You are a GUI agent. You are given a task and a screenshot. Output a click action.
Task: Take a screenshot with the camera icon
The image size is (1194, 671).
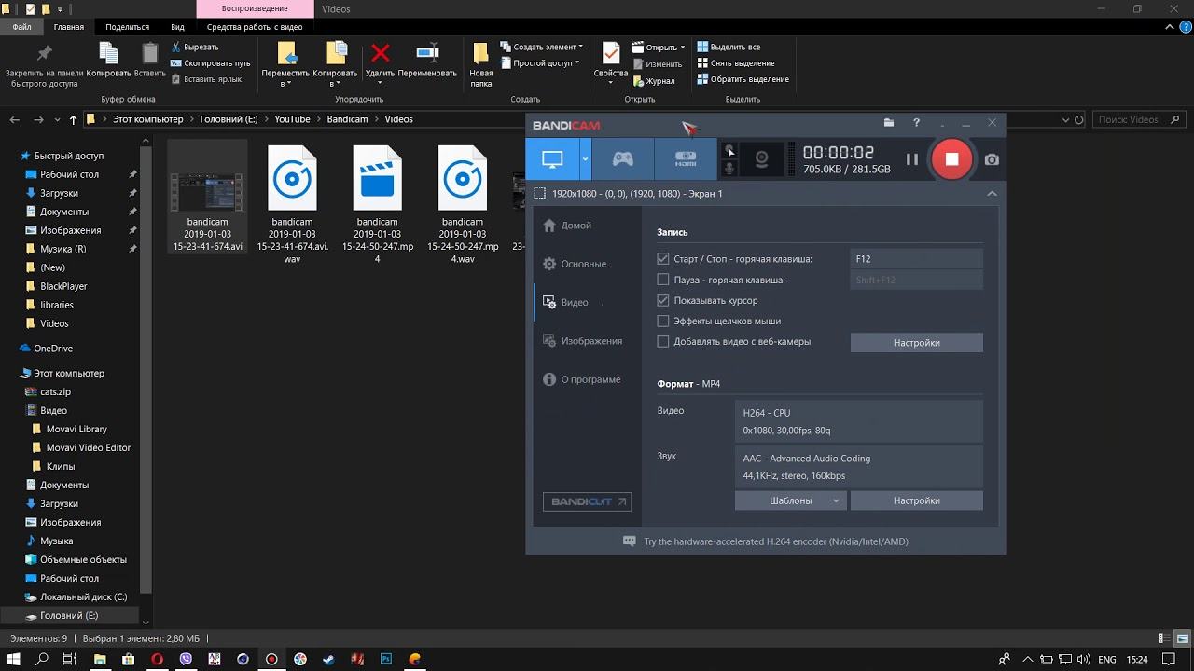(x=991, y=158)
